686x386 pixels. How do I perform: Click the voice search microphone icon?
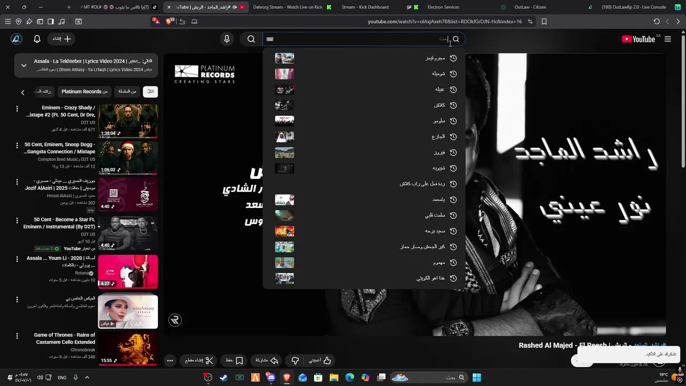pos(227,39)
